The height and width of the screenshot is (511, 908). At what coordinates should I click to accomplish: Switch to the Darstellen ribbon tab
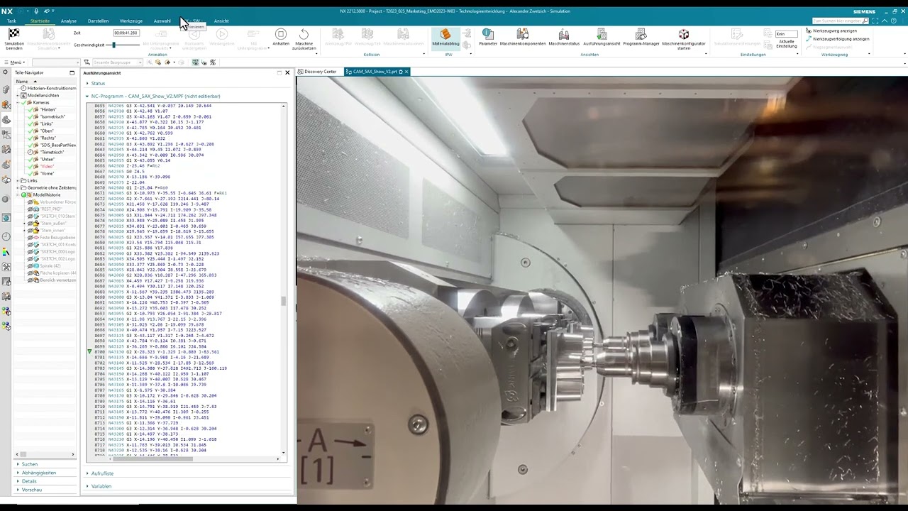click(98, 21)
